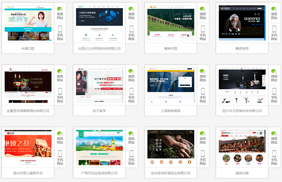Click the 上海蚂蚁搬家 caption text
282x182 pixels.
pyautogui.click(x=170, y=111)
